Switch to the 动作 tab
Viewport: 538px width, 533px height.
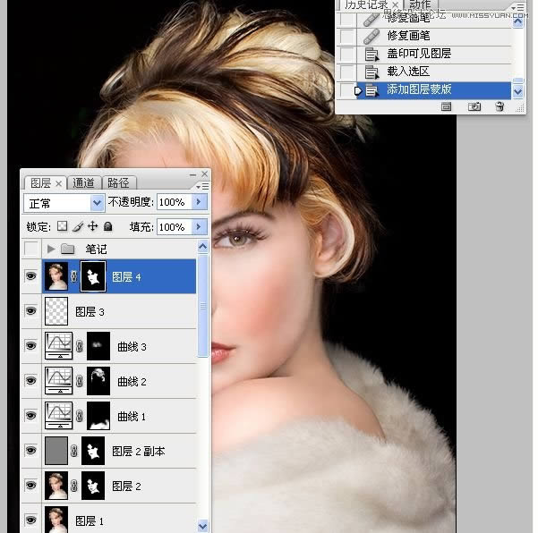point(420,4)
